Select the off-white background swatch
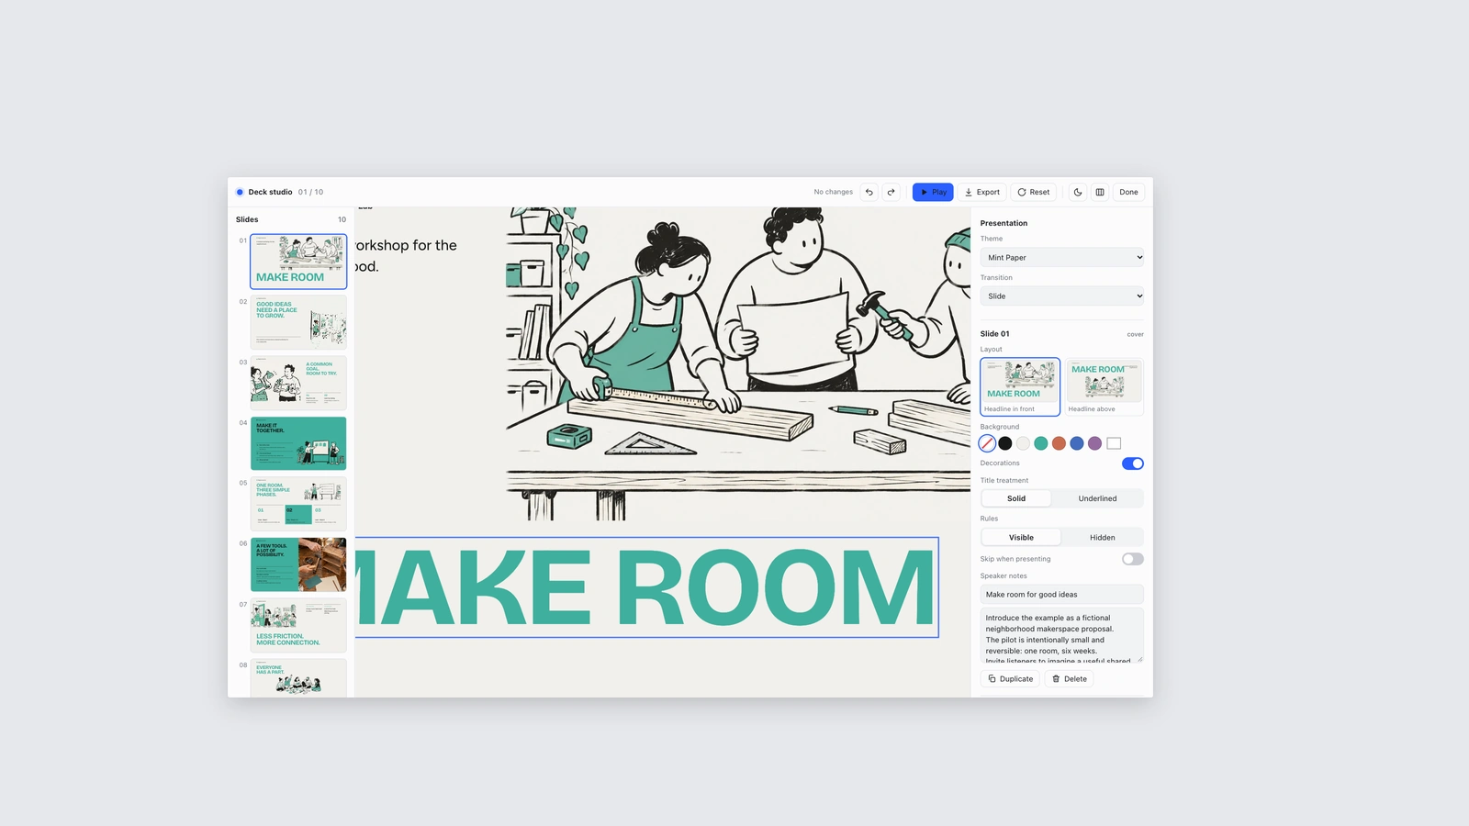This screenshot has width=1469, height=826. [x=1023, y=443]
